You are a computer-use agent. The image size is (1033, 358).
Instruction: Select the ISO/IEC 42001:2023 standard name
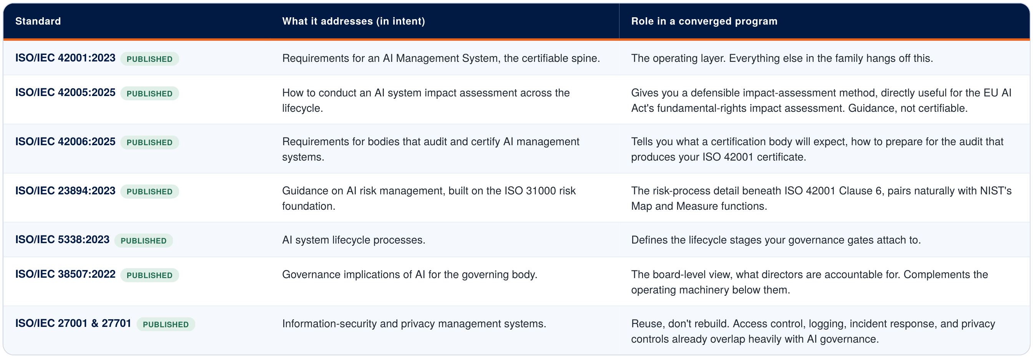(65, 58)
